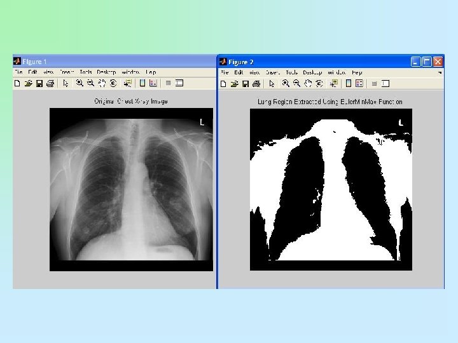The height and width of the screenshot is (343, 458).
Task: Open Desktop menu in Figure 1
Action: tap(107, 72)
